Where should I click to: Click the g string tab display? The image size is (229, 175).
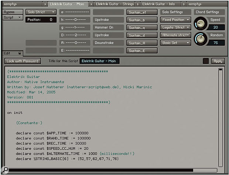(x=75, y=27)
